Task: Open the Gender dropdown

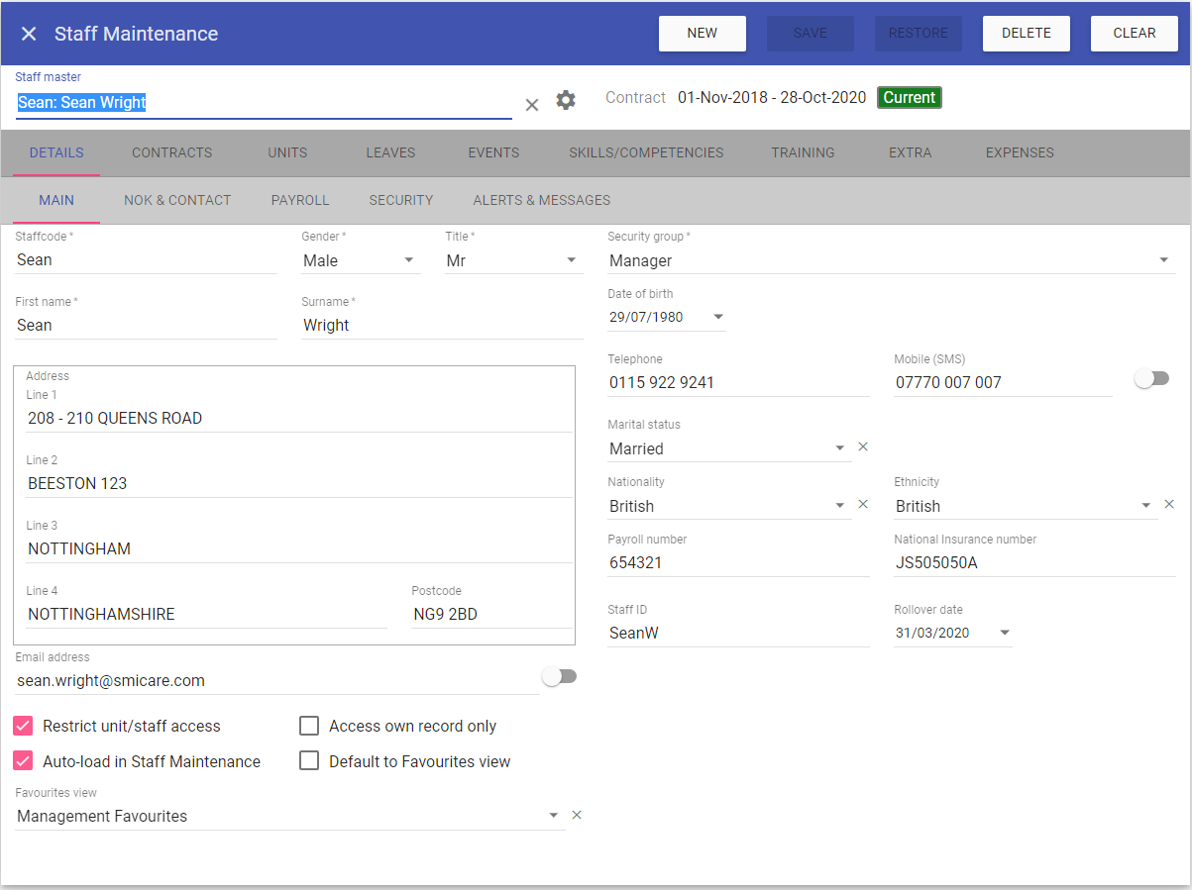Action: 408,260
